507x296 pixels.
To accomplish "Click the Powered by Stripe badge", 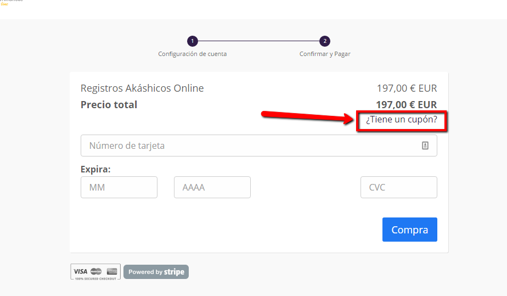I will tap(156, 272).
